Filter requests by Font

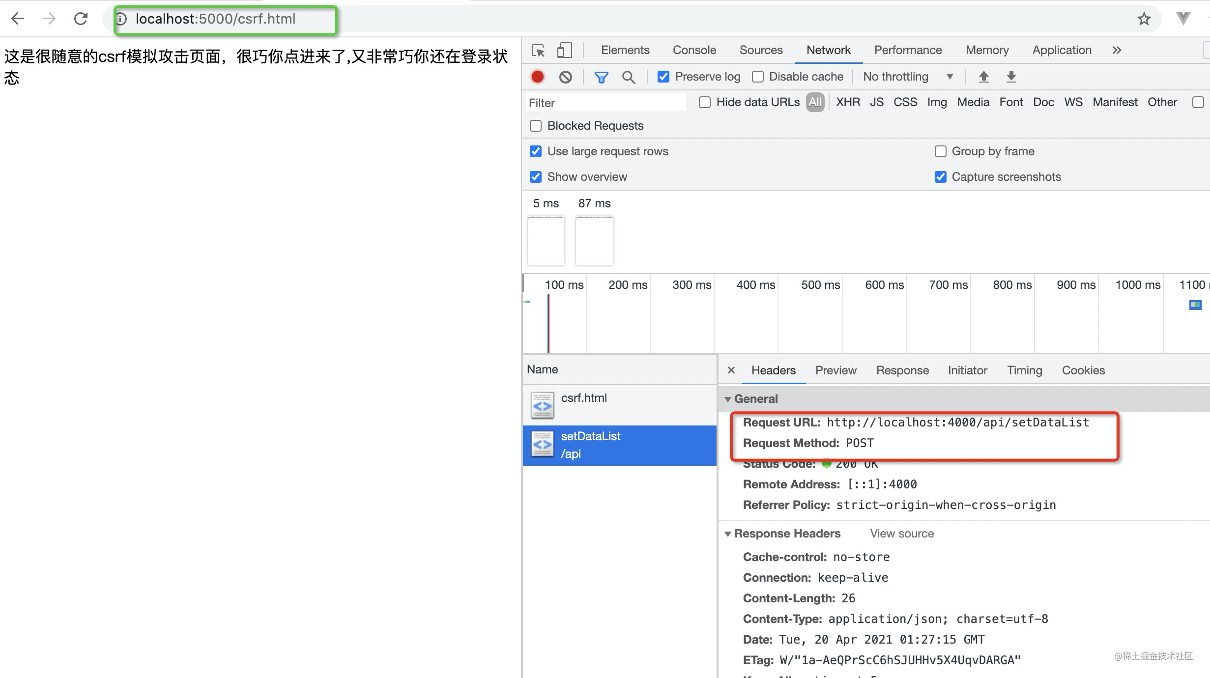click(1011, 102)
